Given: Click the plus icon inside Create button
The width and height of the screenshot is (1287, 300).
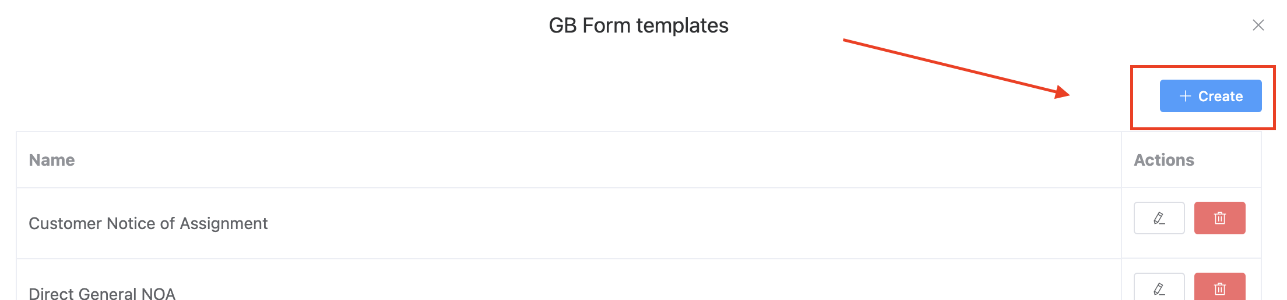Looking at the screenshot, I should point(1185,96).
